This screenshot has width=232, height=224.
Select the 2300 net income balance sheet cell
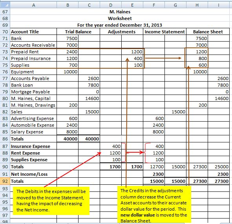(219, 174)
